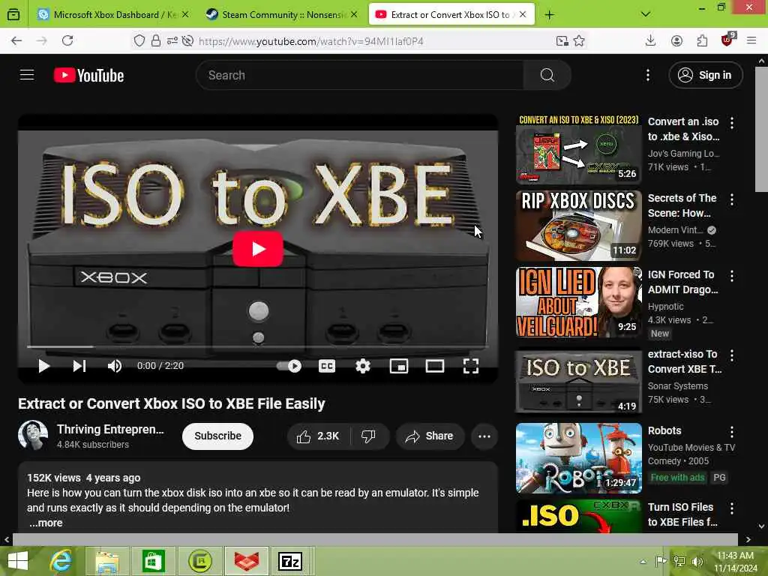Toggle the Autoplay switch
Viewport: 768px width, 576px height.
[x=289, y=366]
